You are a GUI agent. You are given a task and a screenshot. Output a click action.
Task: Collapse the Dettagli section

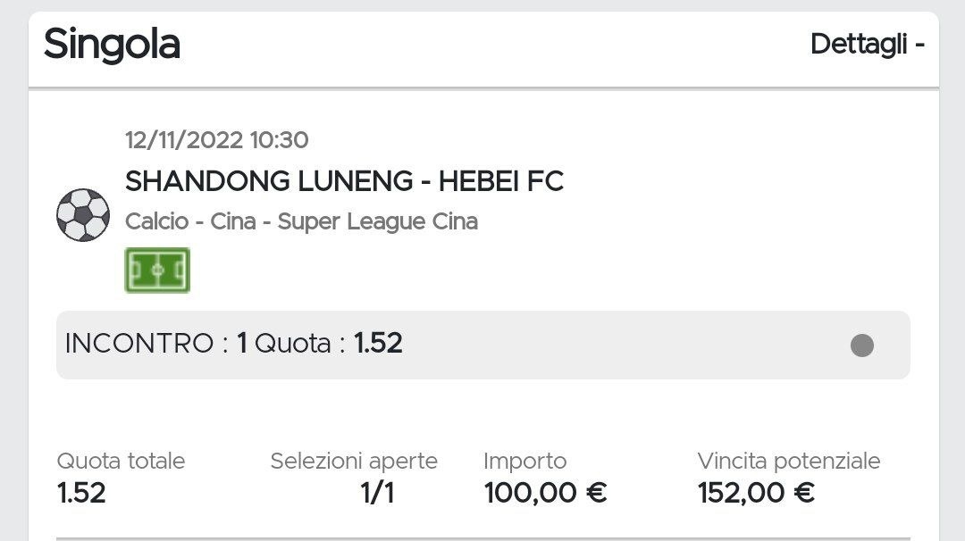866,44
